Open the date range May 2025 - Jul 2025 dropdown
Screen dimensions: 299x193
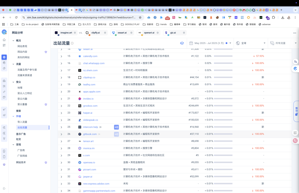pos(210,43)
